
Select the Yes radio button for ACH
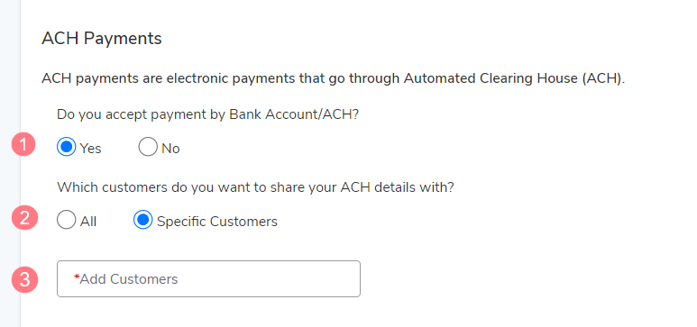tap(67, 147)
